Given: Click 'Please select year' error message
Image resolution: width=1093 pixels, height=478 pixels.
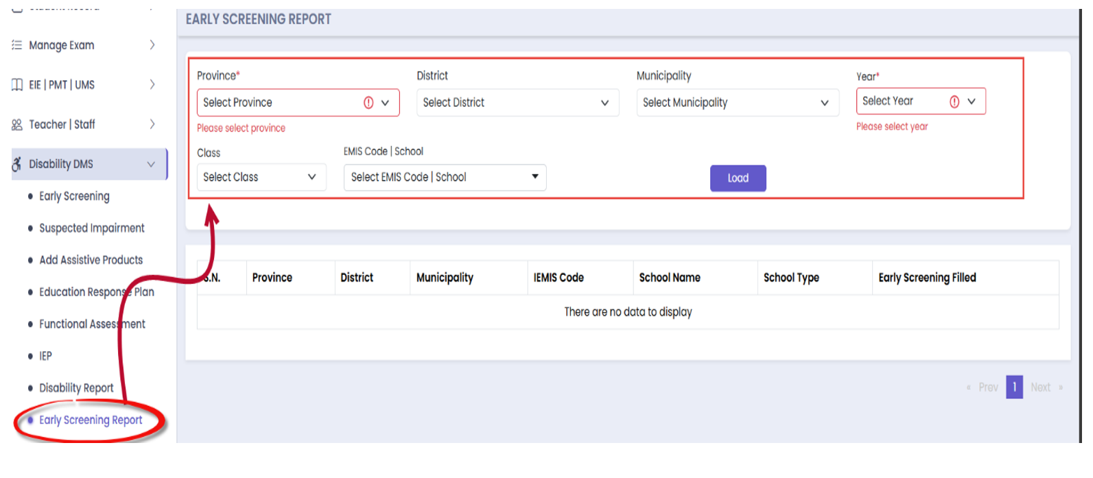Looking at the screenshot, I should pos(892,127).
